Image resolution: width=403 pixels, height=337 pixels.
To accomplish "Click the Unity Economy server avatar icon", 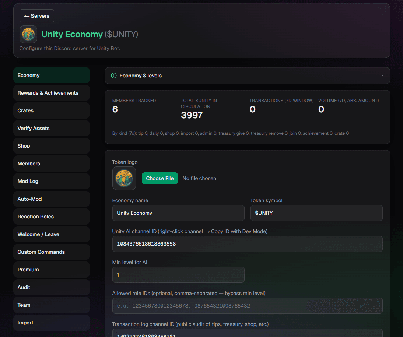I will click(x=28, y=34).
